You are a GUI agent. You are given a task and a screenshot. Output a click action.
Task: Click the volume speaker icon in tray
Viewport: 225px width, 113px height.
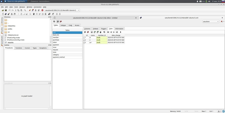(209, 1)
